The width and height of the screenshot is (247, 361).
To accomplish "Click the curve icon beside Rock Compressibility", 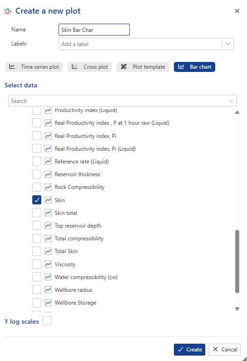I will click(48, 187).
